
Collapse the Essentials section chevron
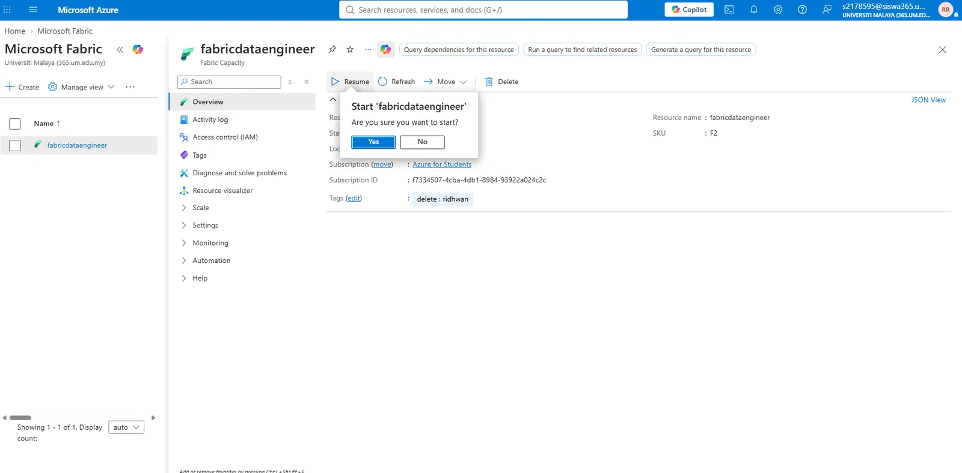coord(332,100)
